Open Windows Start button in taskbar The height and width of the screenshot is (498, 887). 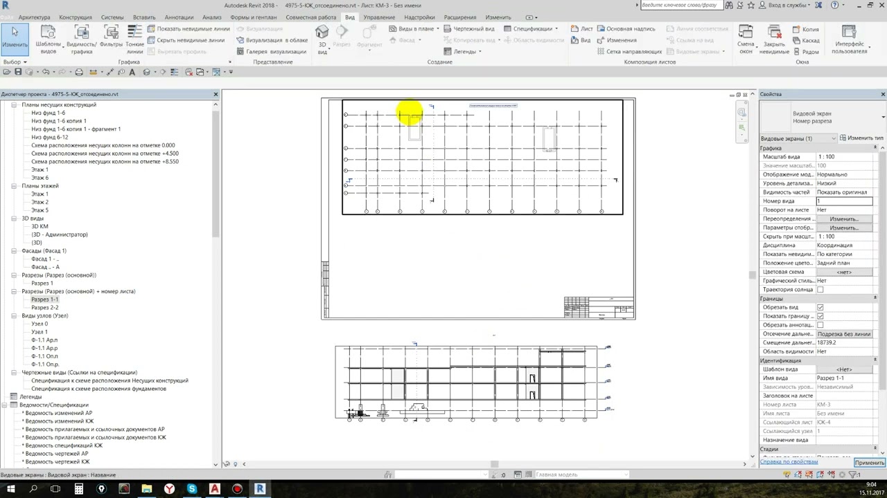point(11,489)
